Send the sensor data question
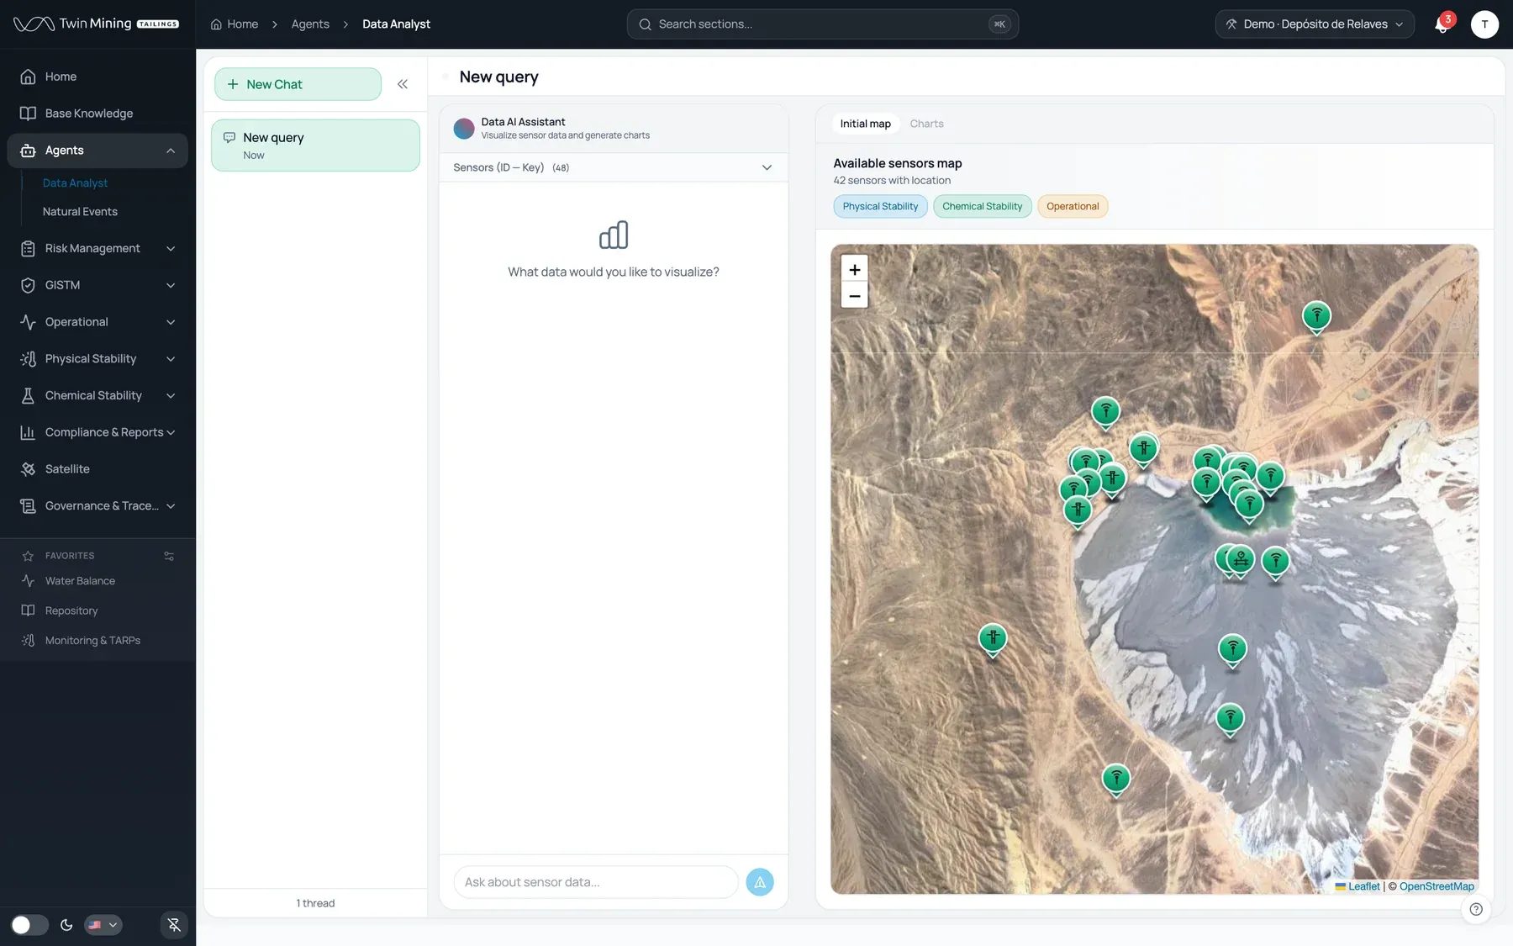The height and width of the screenshot is (946, 1513). pos(760,882)
